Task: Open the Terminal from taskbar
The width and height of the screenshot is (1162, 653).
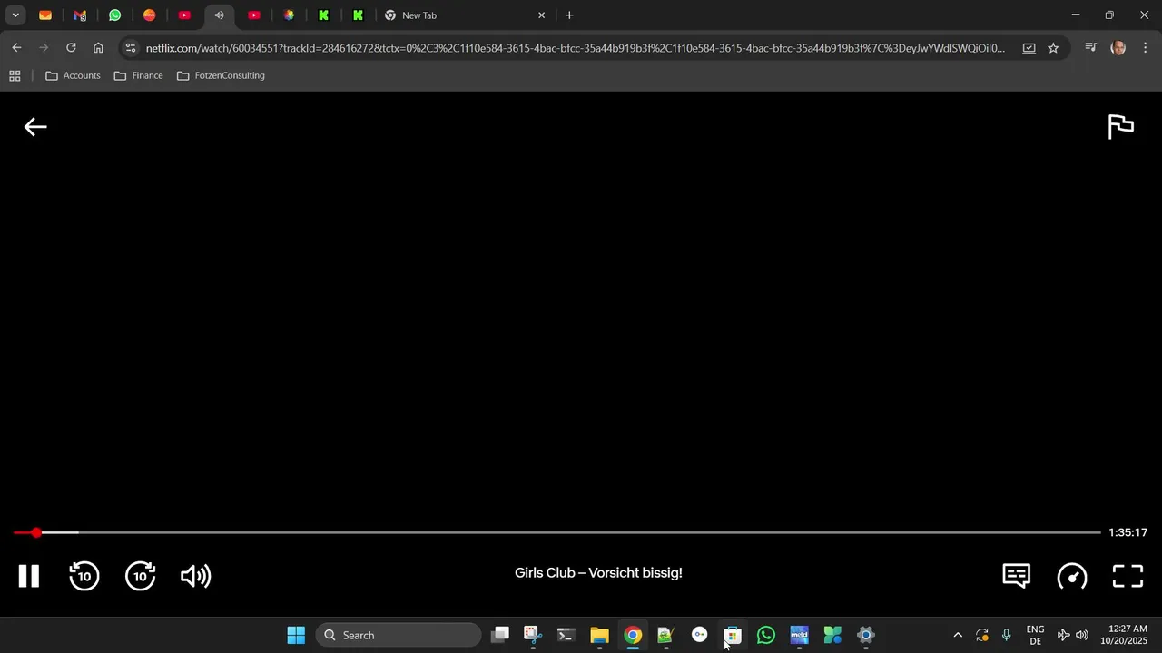Action: click(x=566, y=635)
